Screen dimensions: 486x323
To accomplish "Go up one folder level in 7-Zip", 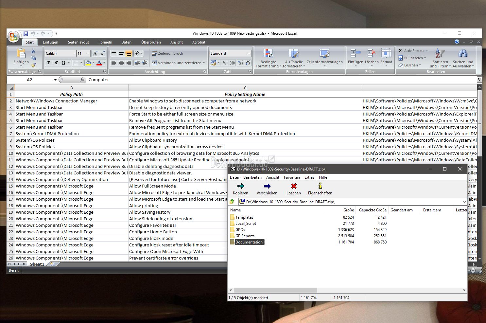I will coord(232,202).
